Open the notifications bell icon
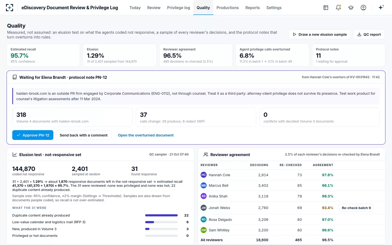This screenshot has width=392, height=245. tap(338, 8)
